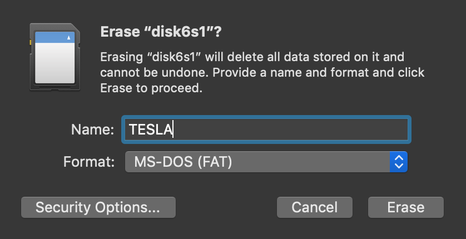The image size is (466, 239).
Task: Click the white arrow on SD card icon
Action: [68, 38]
